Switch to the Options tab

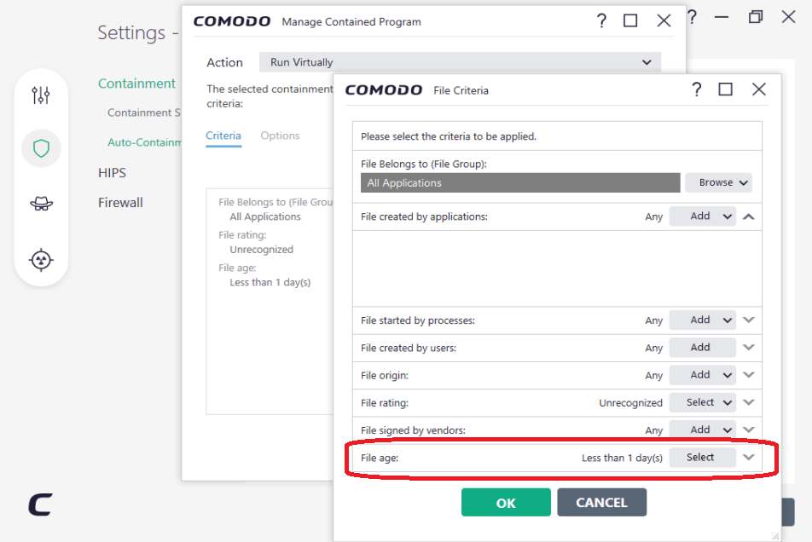click(280, 135)
